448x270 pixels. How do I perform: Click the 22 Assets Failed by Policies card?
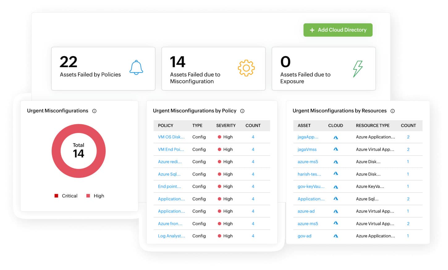click(x=103, y=69)
